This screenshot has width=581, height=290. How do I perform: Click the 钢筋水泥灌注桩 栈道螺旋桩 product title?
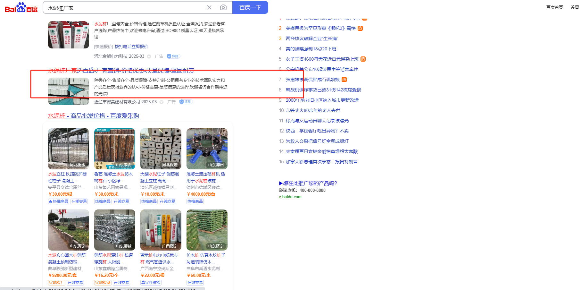click(114, 259)
